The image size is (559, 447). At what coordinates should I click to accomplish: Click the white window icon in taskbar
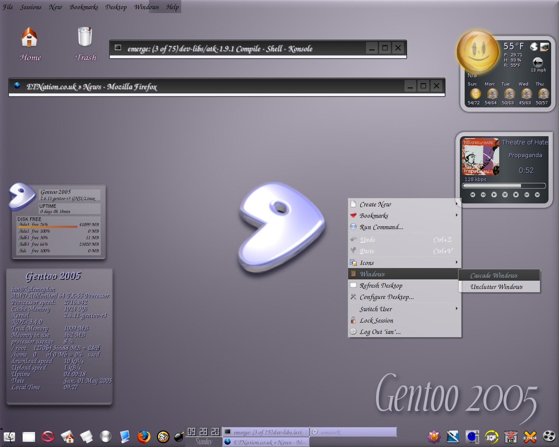pyautogui.click(x=28, y=437)
